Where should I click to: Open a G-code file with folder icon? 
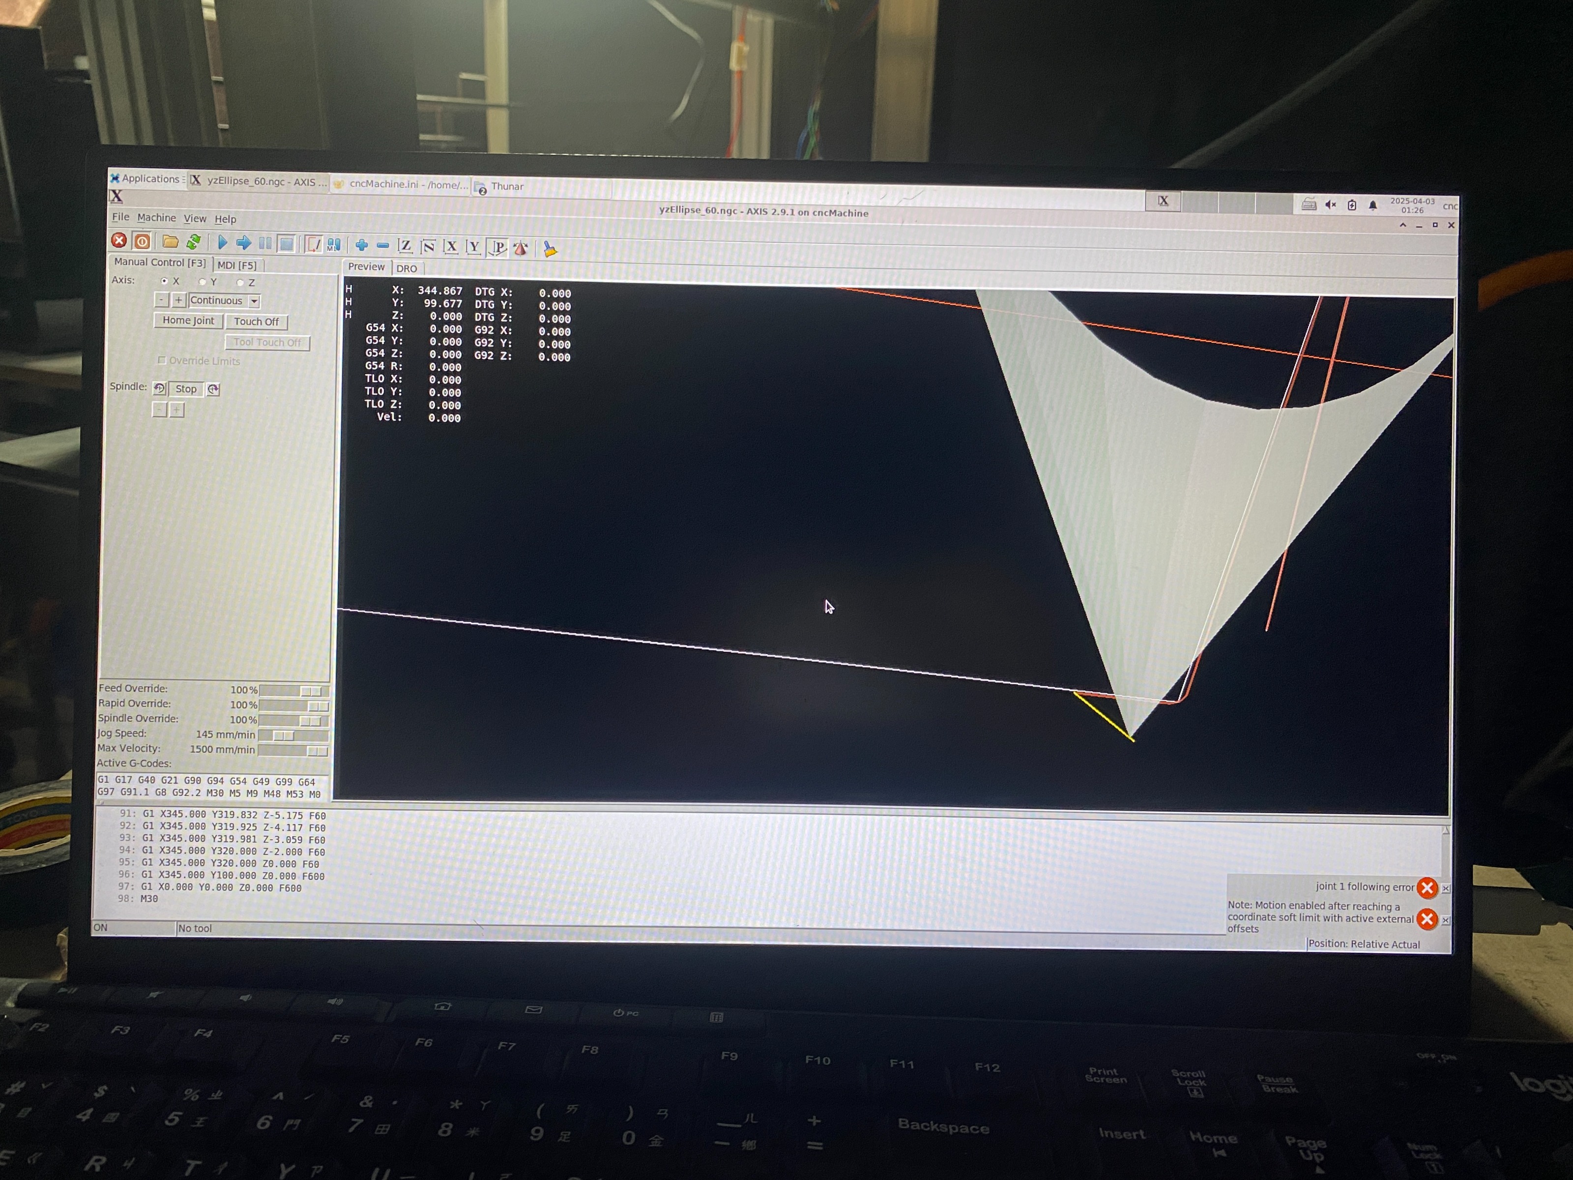click(170, 242)
